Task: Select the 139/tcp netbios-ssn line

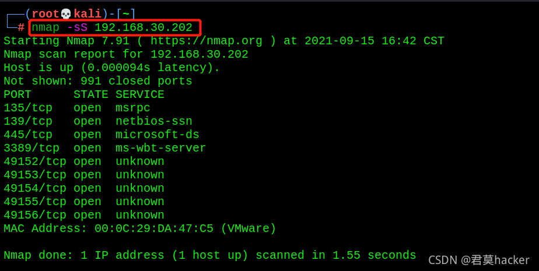Action: point(98,121)
